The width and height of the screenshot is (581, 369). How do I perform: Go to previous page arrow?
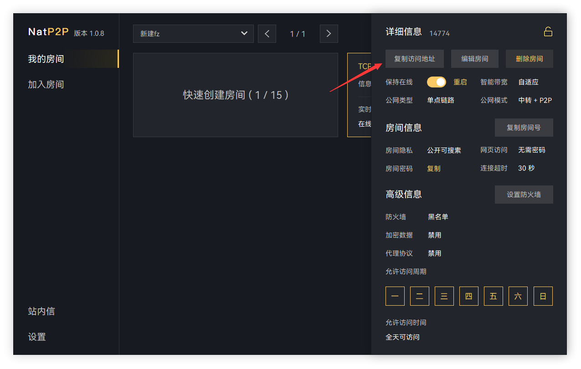[x=267, y=34]
